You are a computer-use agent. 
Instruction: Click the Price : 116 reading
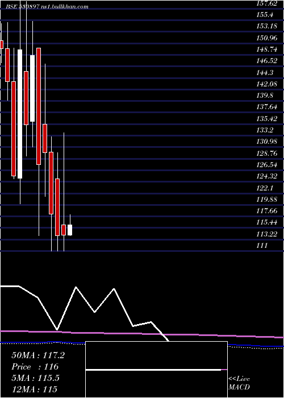pyautogui.click(x=35, y=367)
